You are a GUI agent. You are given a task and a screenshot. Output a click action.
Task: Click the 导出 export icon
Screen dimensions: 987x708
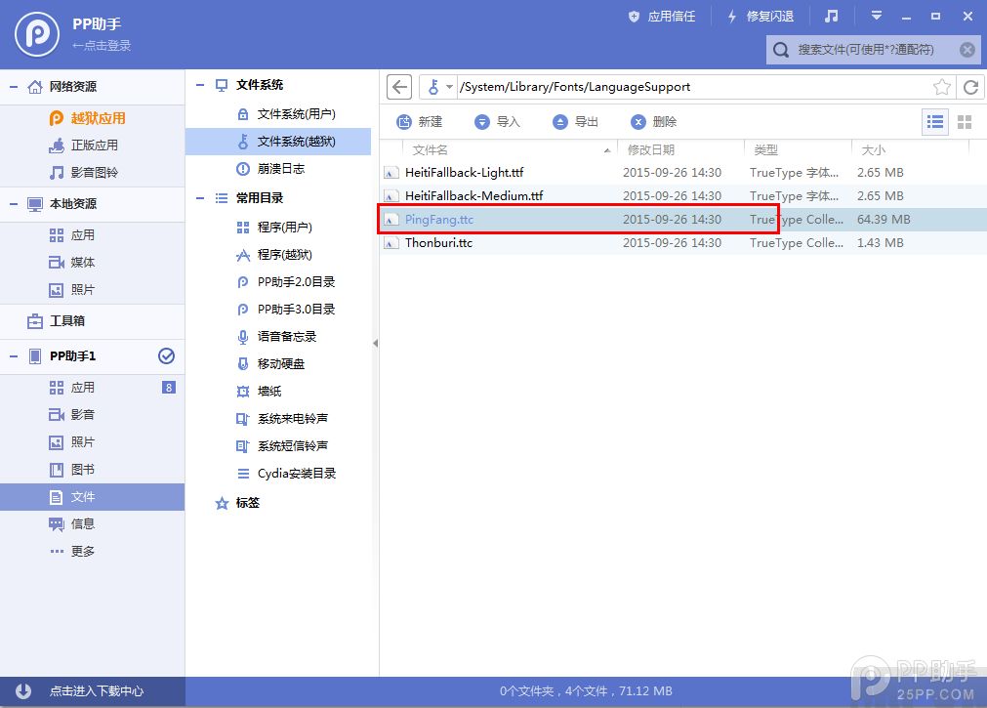coord(559,122)
